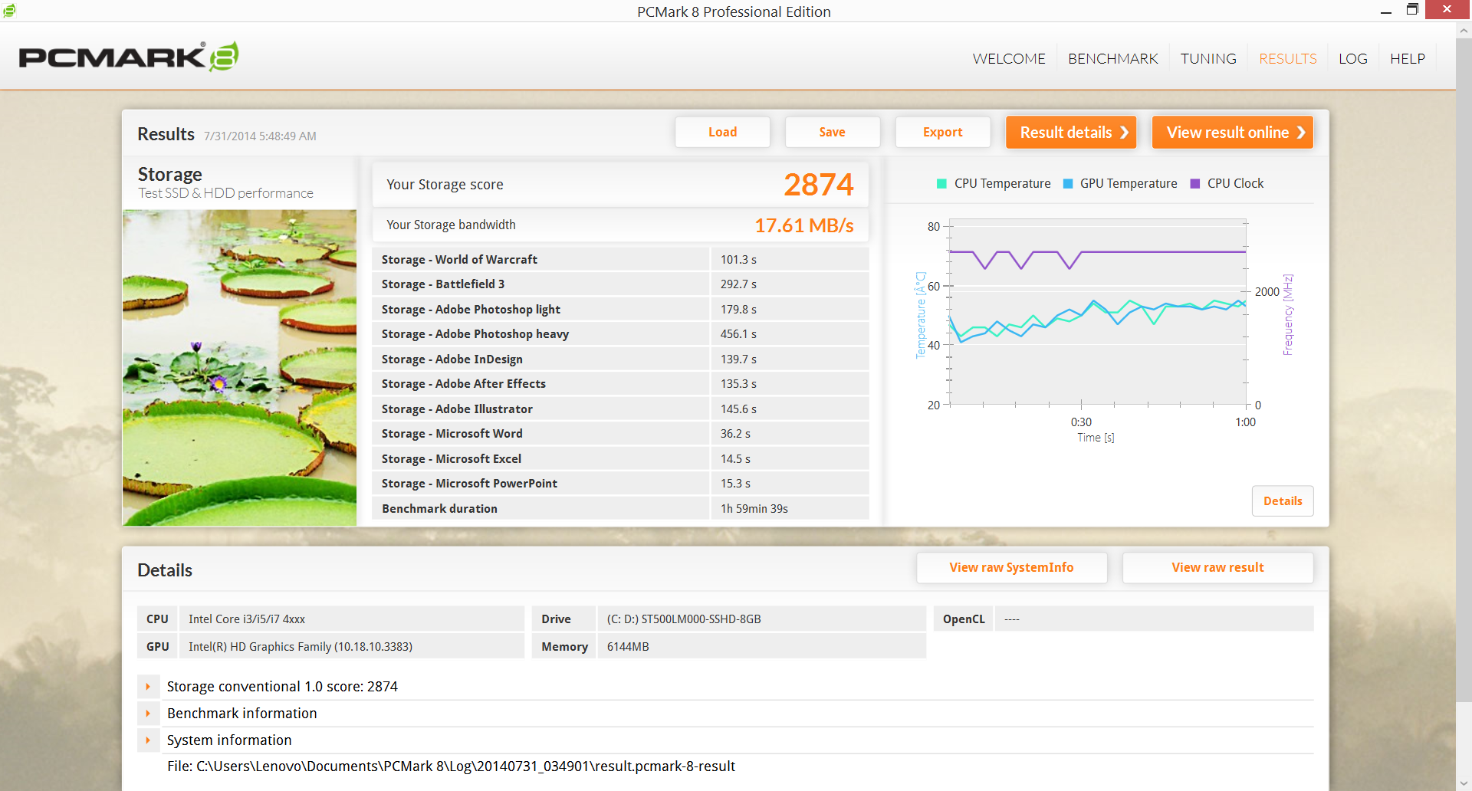Screen dimensions: 1472x791
Task: Select 'Storage - Battlefield 3' row
Action: pyautogui.click(x=620, y=284)
